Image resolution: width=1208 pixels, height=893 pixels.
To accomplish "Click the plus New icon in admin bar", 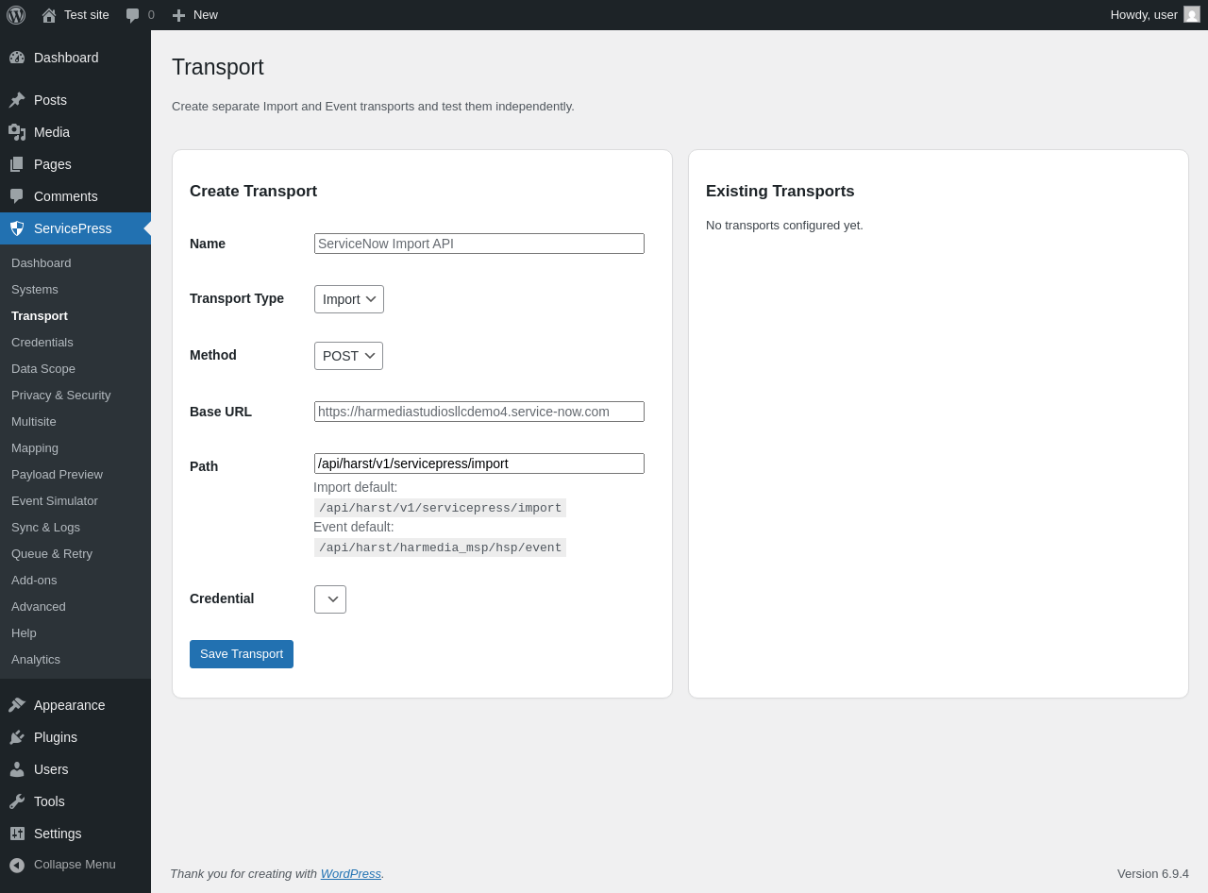I will 178,15.
